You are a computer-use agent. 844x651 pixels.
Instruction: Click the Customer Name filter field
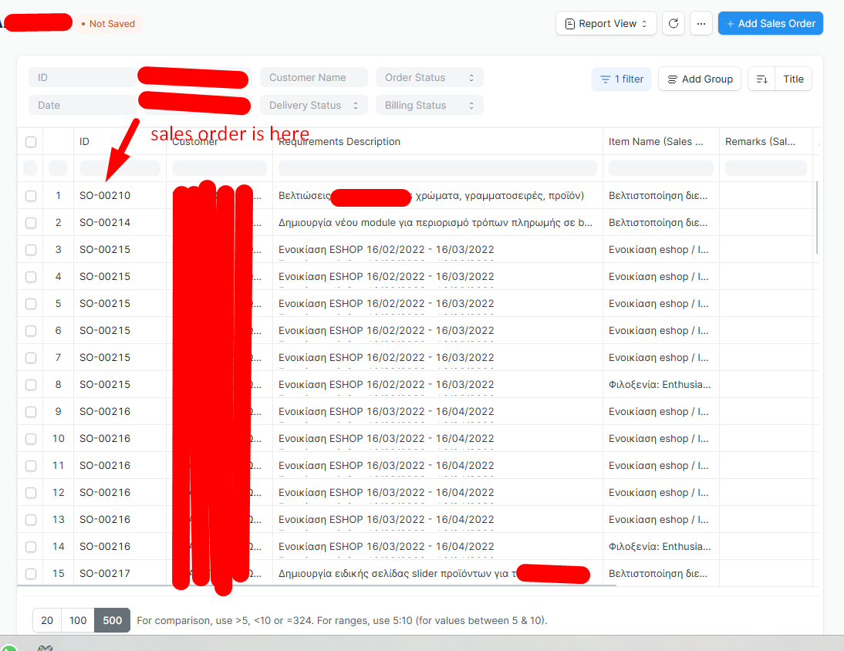pyautogui.click(x=314, y=77)
